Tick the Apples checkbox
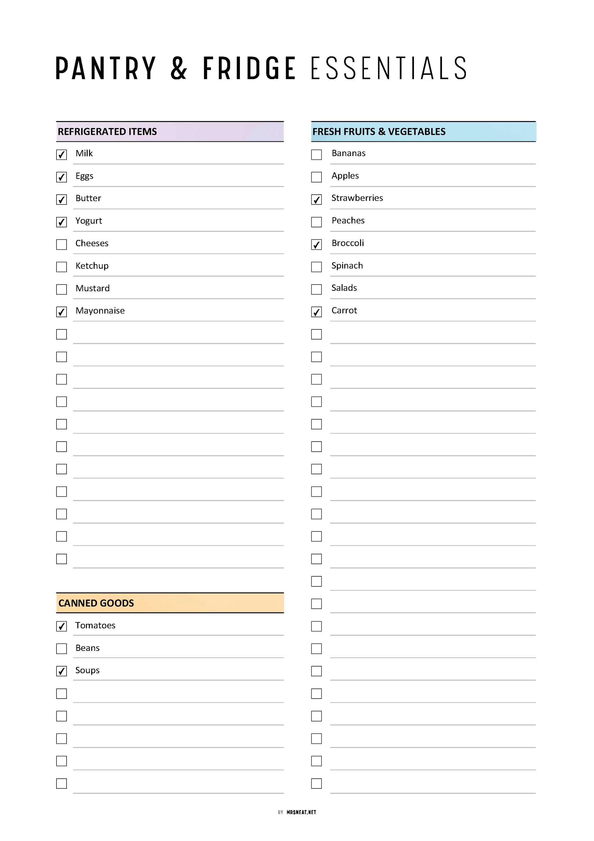The width and height of the screenshot is (594, 841). [x=317, y=177]
